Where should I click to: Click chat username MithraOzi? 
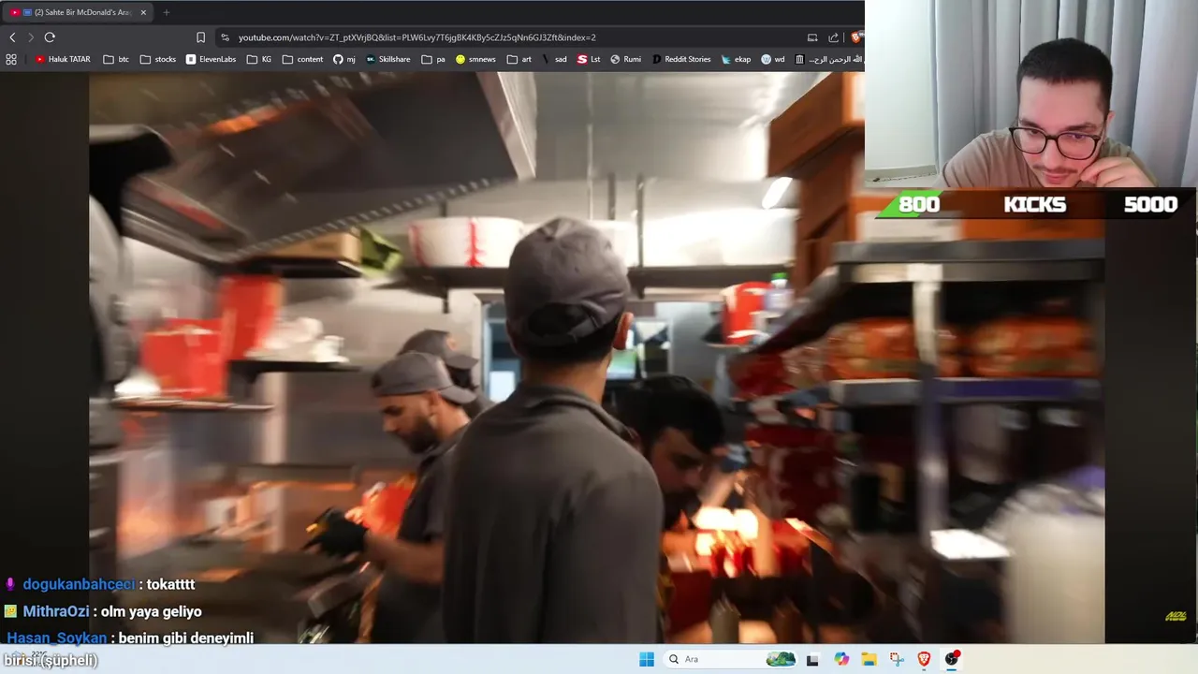point(56,611)
